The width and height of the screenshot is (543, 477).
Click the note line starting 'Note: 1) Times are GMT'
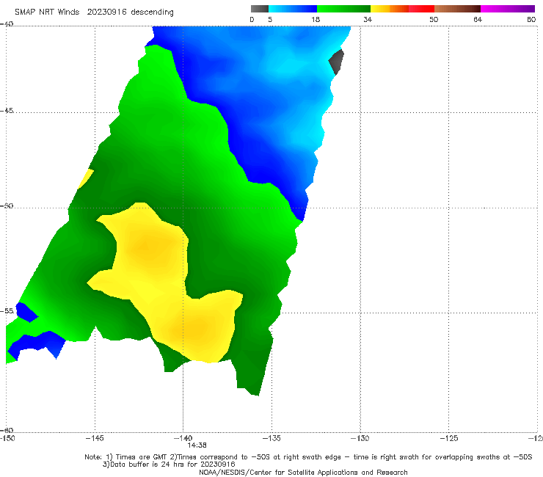point(308,457)
